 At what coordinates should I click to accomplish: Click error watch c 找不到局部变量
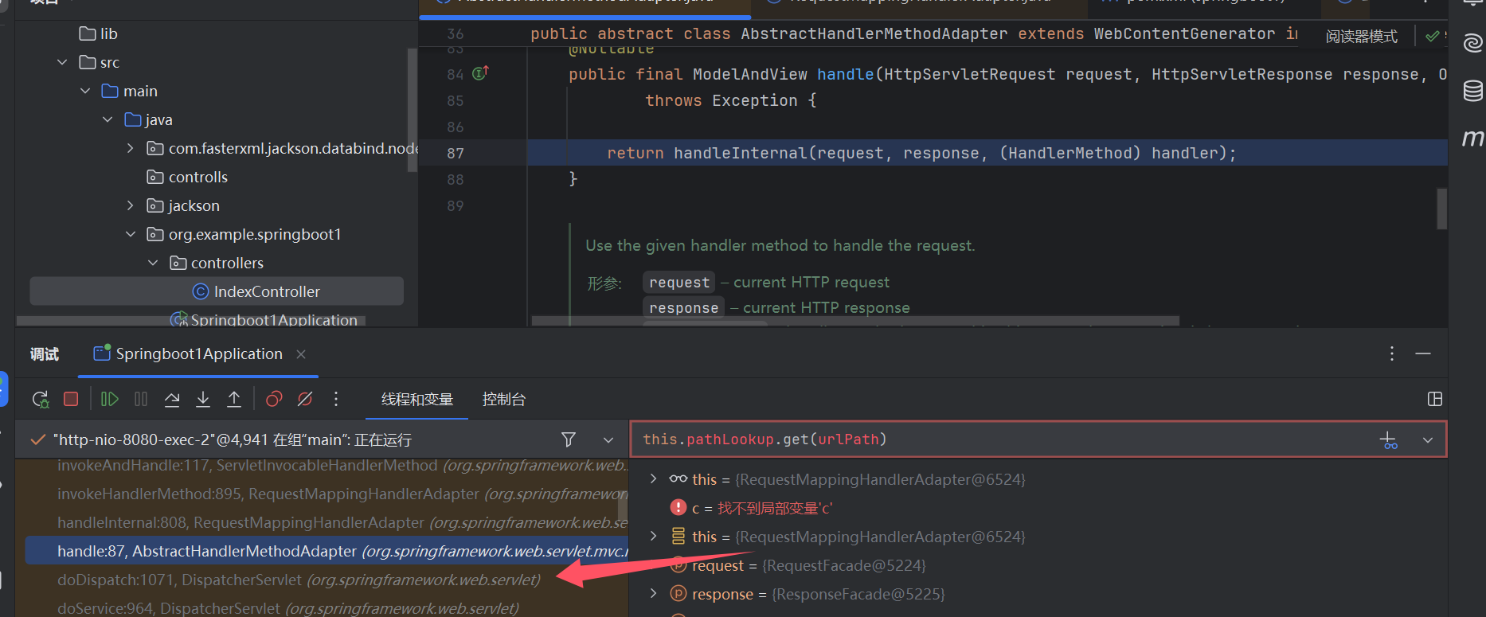(751, 508)
